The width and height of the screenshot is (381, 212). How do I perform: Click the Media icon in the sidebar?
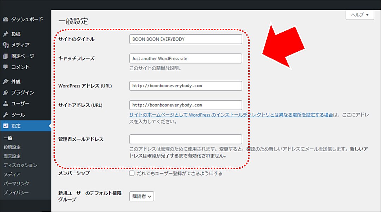click(6, 45)
